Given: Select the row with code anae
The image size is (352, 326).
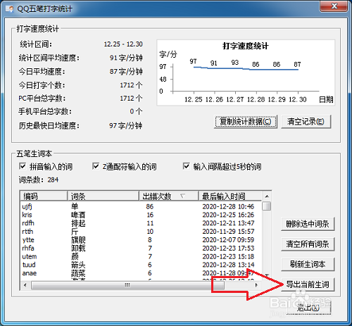Looking at the screenshot, I should pyautogui.click(x=141, y=273).
